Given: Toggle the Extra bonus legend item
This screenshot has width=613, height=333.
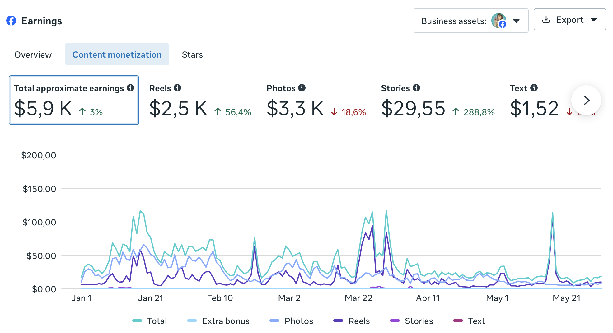Looking at the screenshot, I should tap(218, 321).
